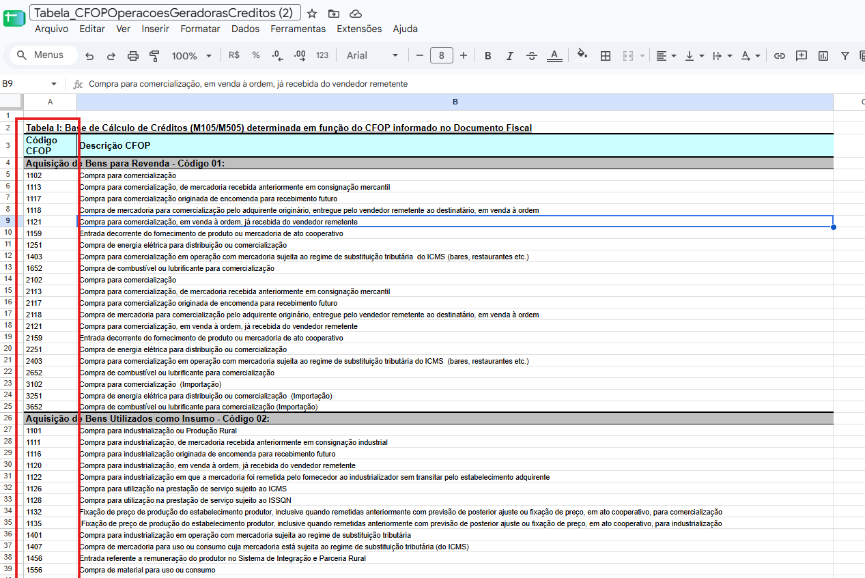Select cell with code 2251
Image resolution: width=865 pixels, height=578 pixels.
click(51, 349)
